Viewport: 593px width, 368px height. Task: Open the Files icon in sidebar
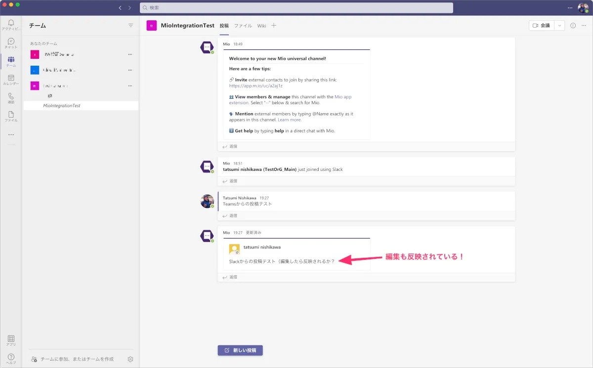click(11, 116)
